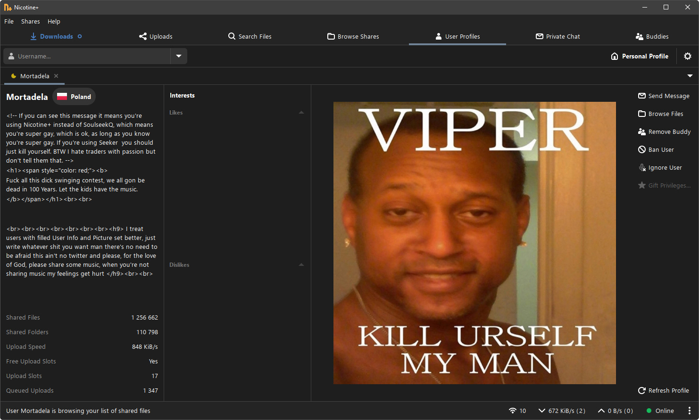Screen dimensions: 699x420
Task: Switch to the Search Files tab
Action: pyautogui.click(x=250, y=36)
